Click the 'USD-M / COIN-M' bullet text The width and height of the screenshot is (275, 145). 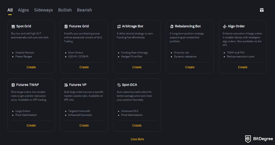pos(78,57)
